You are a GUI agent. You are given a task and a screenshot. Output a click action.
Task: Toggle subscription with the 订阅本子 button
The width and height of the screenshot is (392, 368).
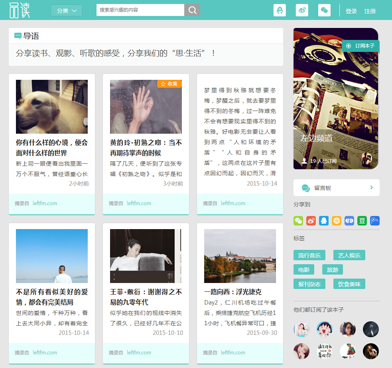[x=360, y=46]
